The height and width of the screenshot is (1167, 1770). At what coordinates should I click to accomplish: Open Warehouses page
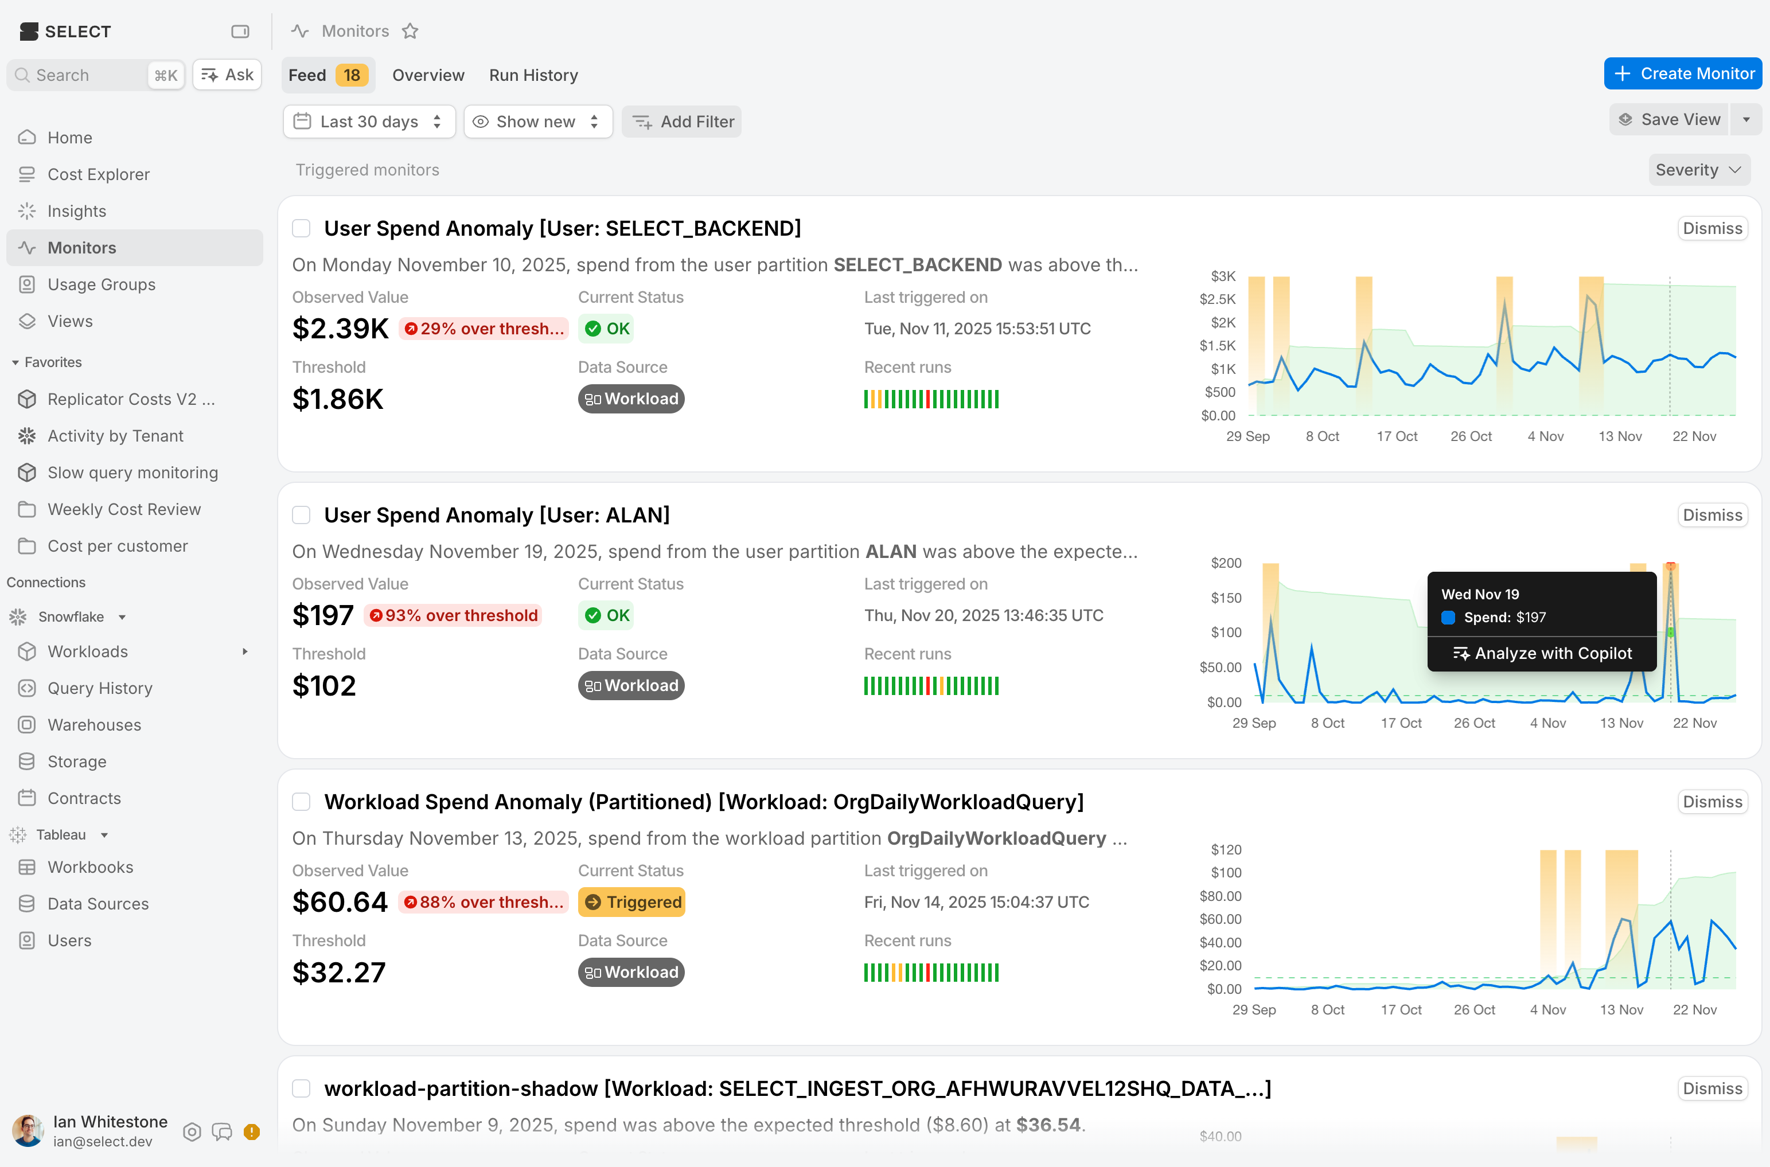coord(134,725)
